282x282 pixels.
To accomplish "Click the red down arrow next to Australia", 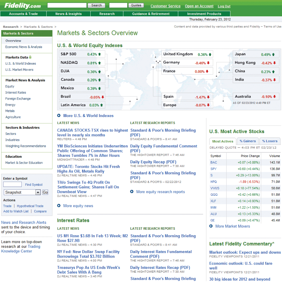I will [x=274, y=96].
